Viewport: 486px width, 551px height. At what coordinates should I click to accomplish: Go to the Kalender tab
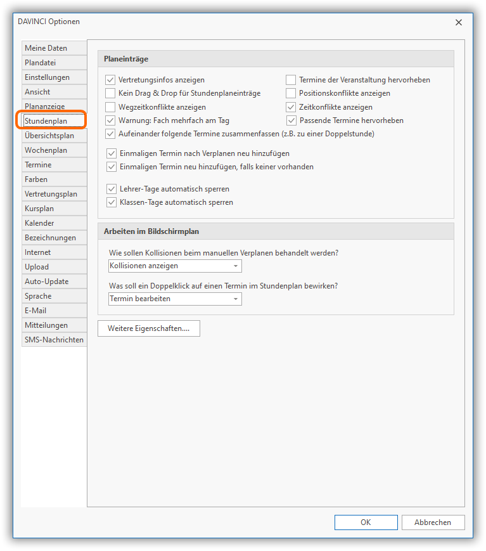coord(54,223)
